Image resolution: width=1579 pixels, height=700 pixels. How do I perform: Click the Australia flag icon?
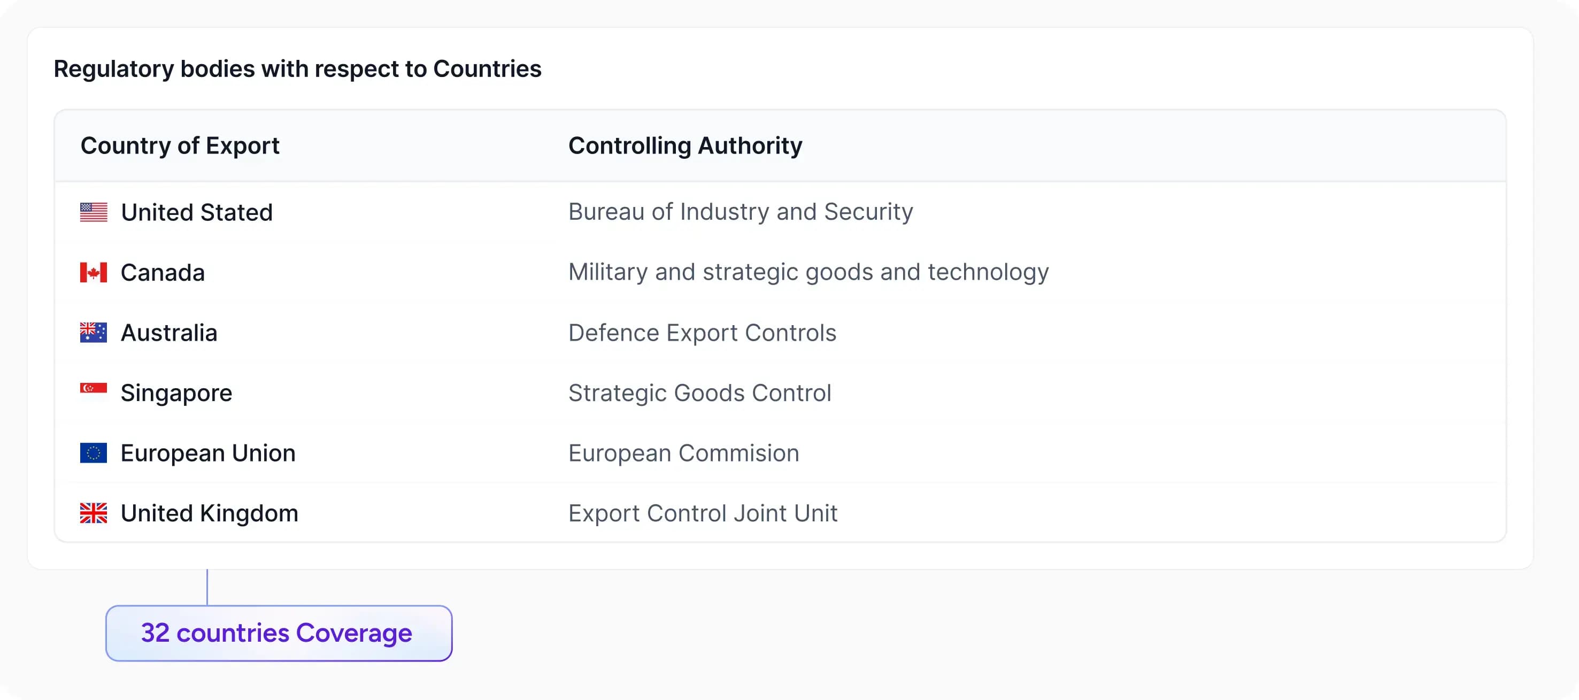click(93, 332)
